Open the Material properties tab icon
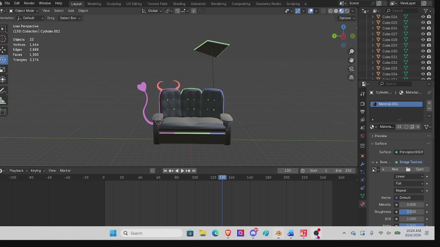The image size is (440, 247). [362, 204]
